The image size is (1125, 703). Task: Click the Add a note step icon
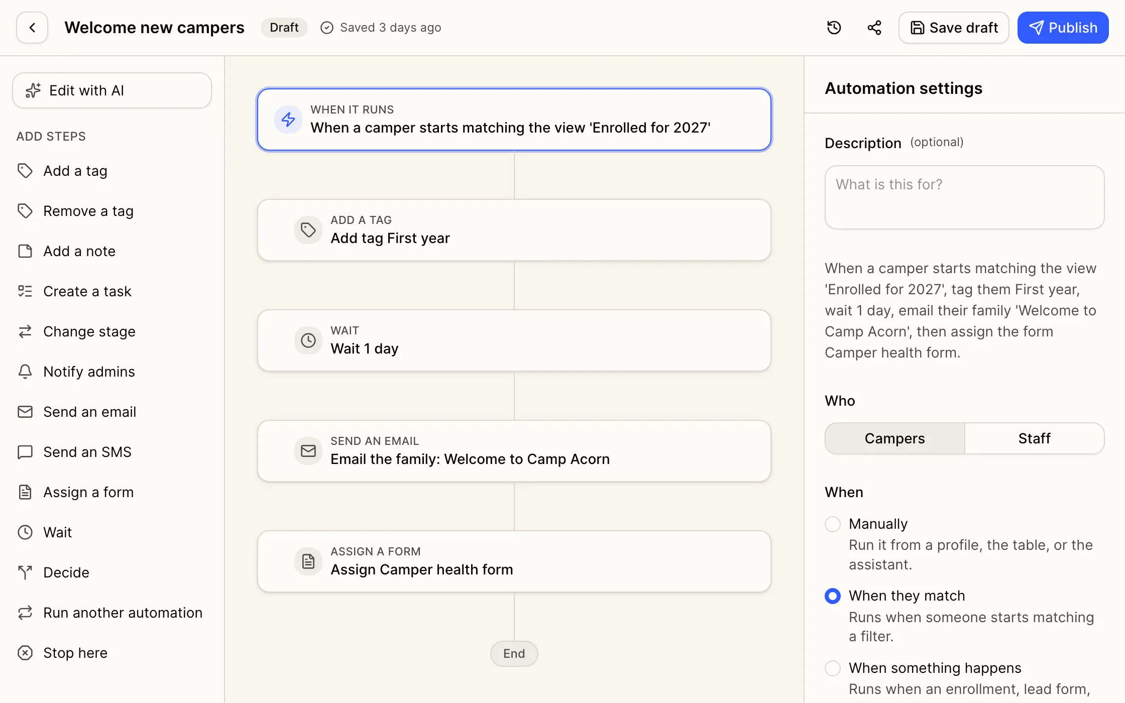coord(25,251)
